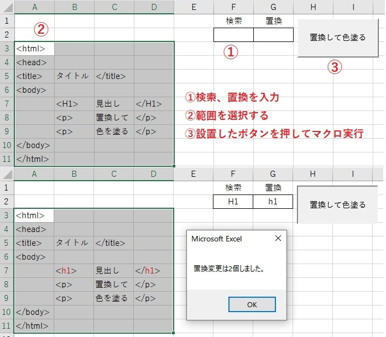Select column E header in lower sheet
Image resolution: width=386 pixels, height=337 pixels.
194,174
